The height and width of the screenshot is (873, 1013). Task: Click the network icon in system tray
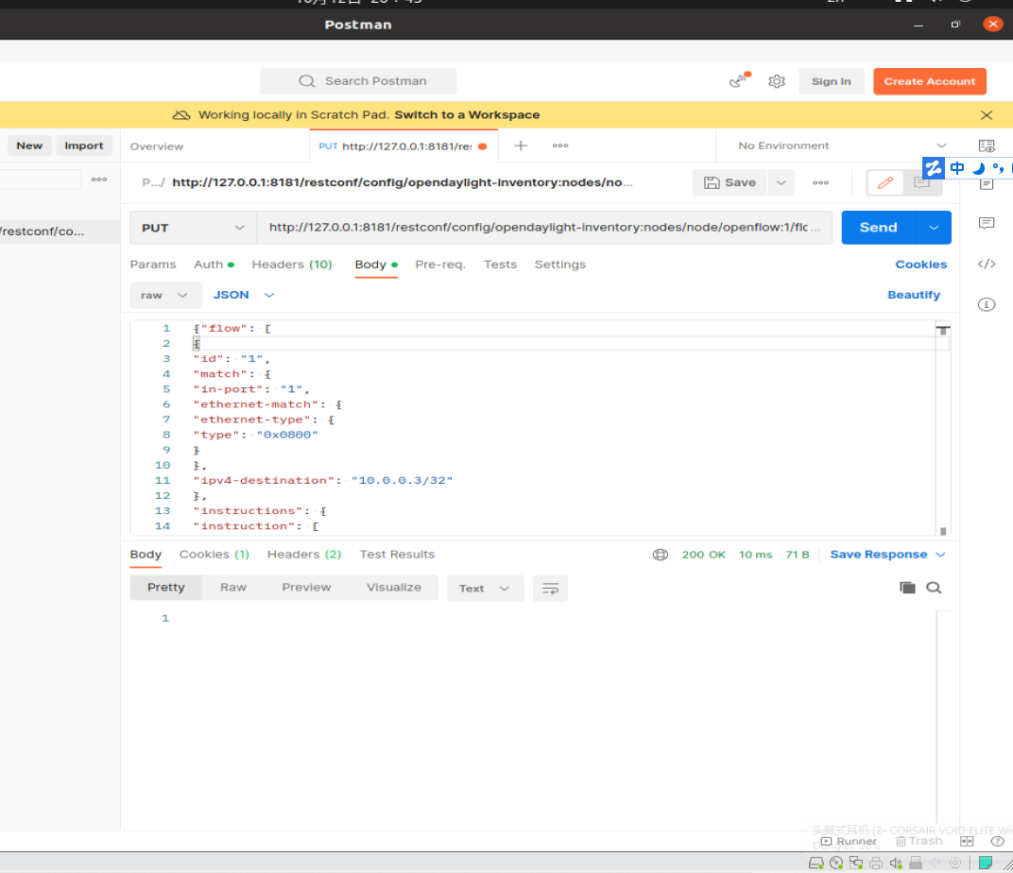[x=856, y=863]
